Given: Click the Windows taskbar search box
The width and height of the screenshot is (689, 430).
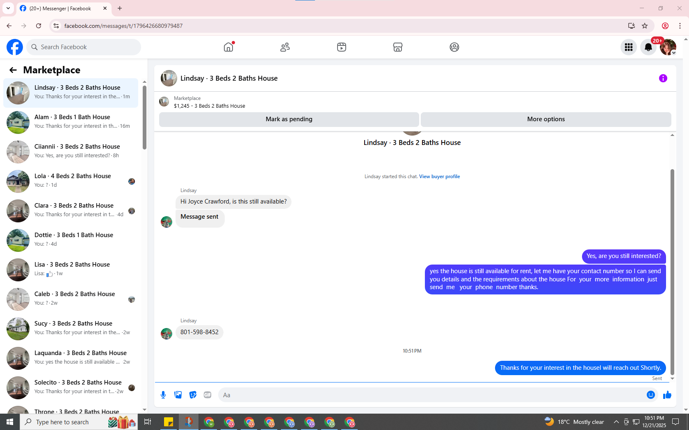Looking at the screenshot, I should pyautogui.click(x=79, y=422).
